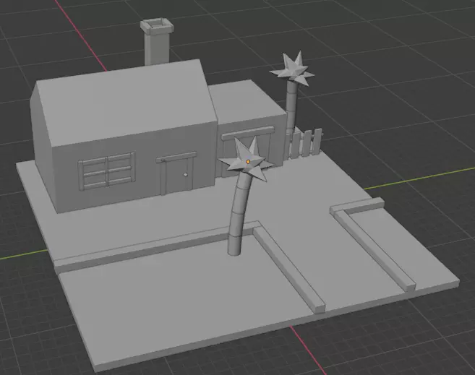Click the orange origin dot on palm leaves
This screenshot has height=375, width=475.
pos(248,162)
